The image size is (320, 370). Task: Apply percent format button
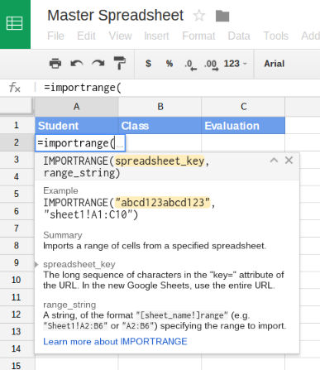[170, 64]
